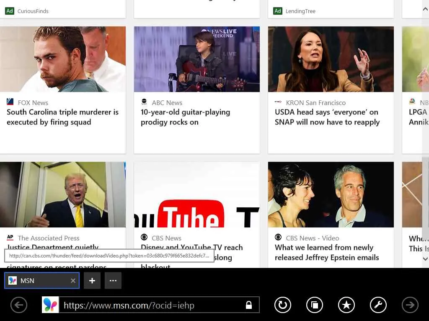Go back using the back arrow button
429x321 pixels.
click(x=18, y=305)
